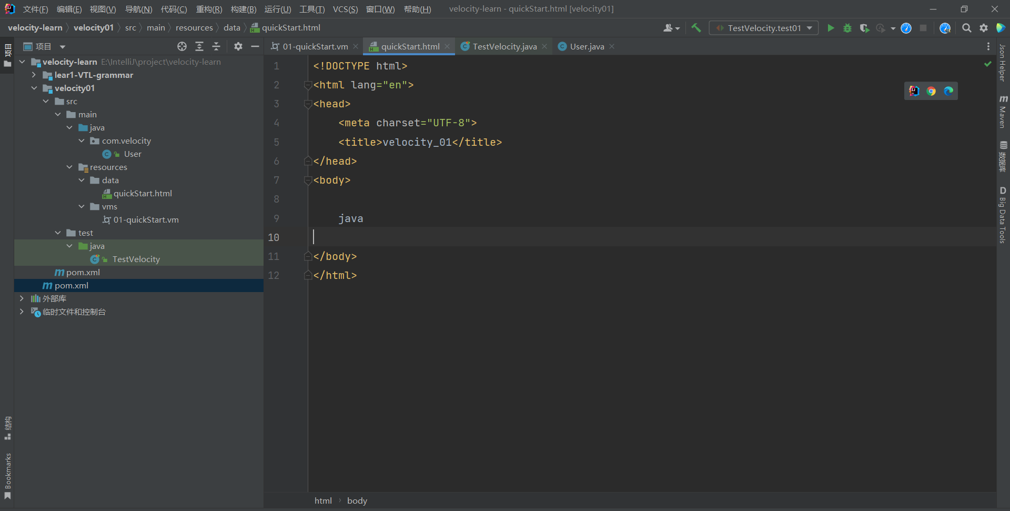
Task: Switch to the User.java tab
Action: pos(587,46)
